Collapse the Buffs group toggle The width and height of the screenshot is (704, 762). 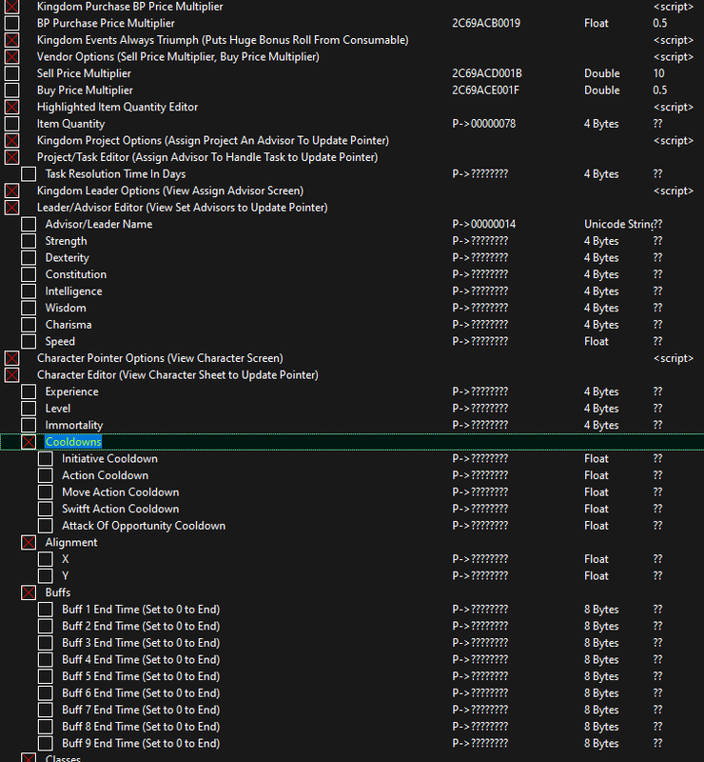[x=29, y=592]
